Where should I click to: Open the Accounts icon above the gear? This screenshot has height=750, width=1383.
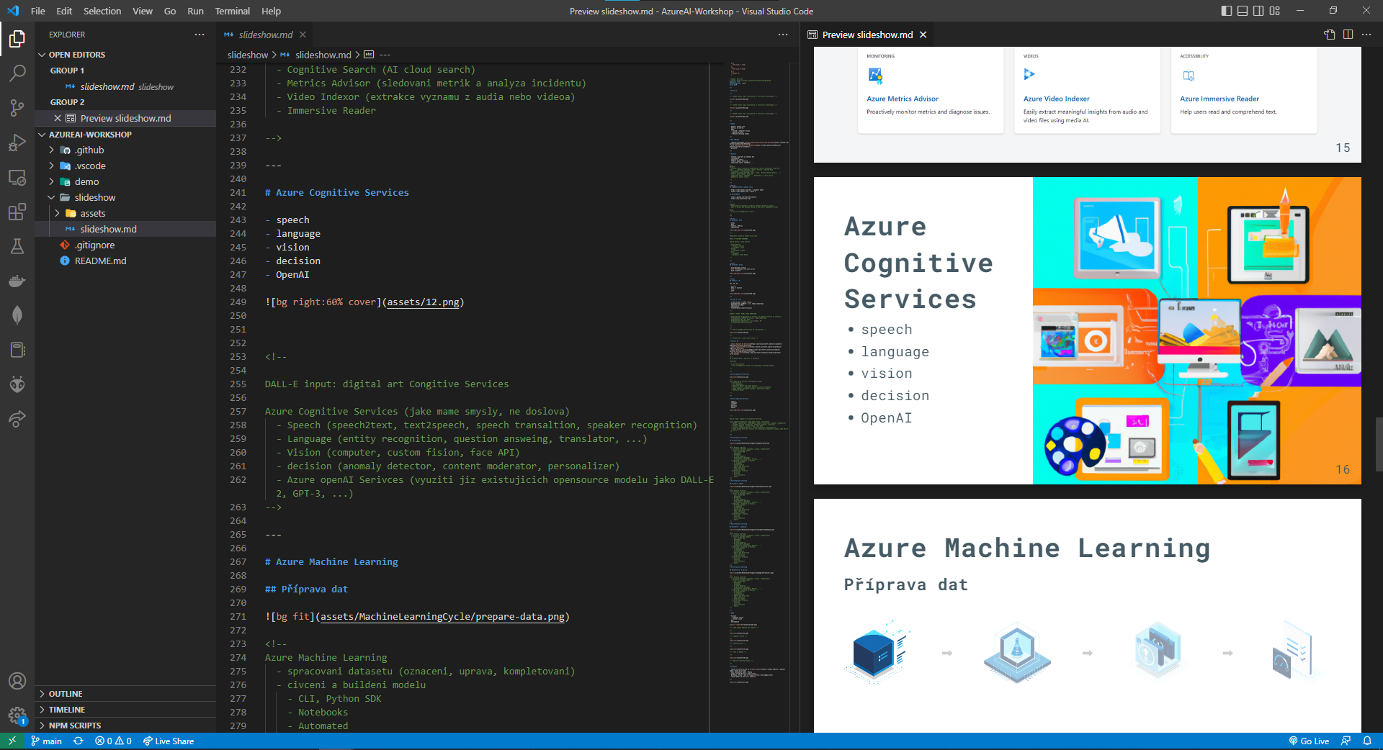[17, 681]
